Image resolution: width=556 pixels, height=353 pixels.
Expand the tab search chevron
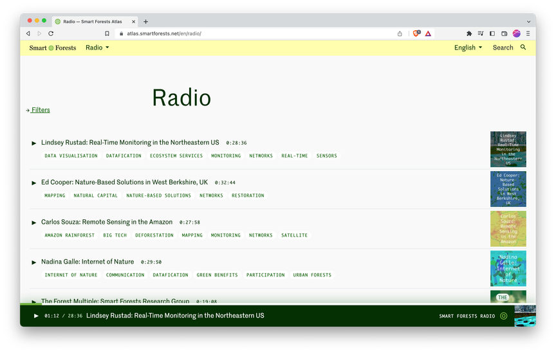point(528,22)
